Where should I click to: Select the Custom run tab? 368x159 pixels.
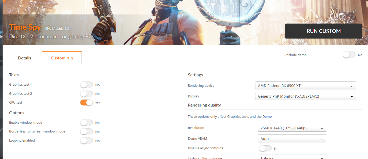click(x=62, y=58)
